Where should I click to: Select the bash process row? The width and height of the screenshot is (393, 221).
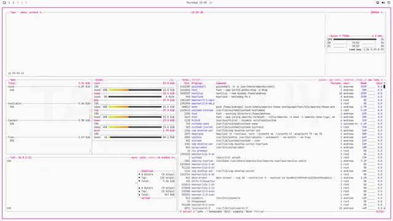point(281,107)
